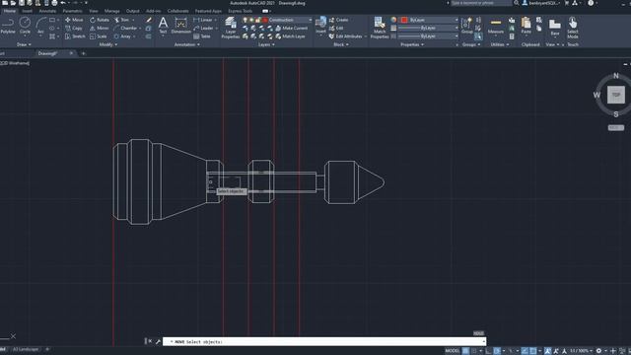631x355 pixels.
Task: Activate the Scale command
Action: 99,36
